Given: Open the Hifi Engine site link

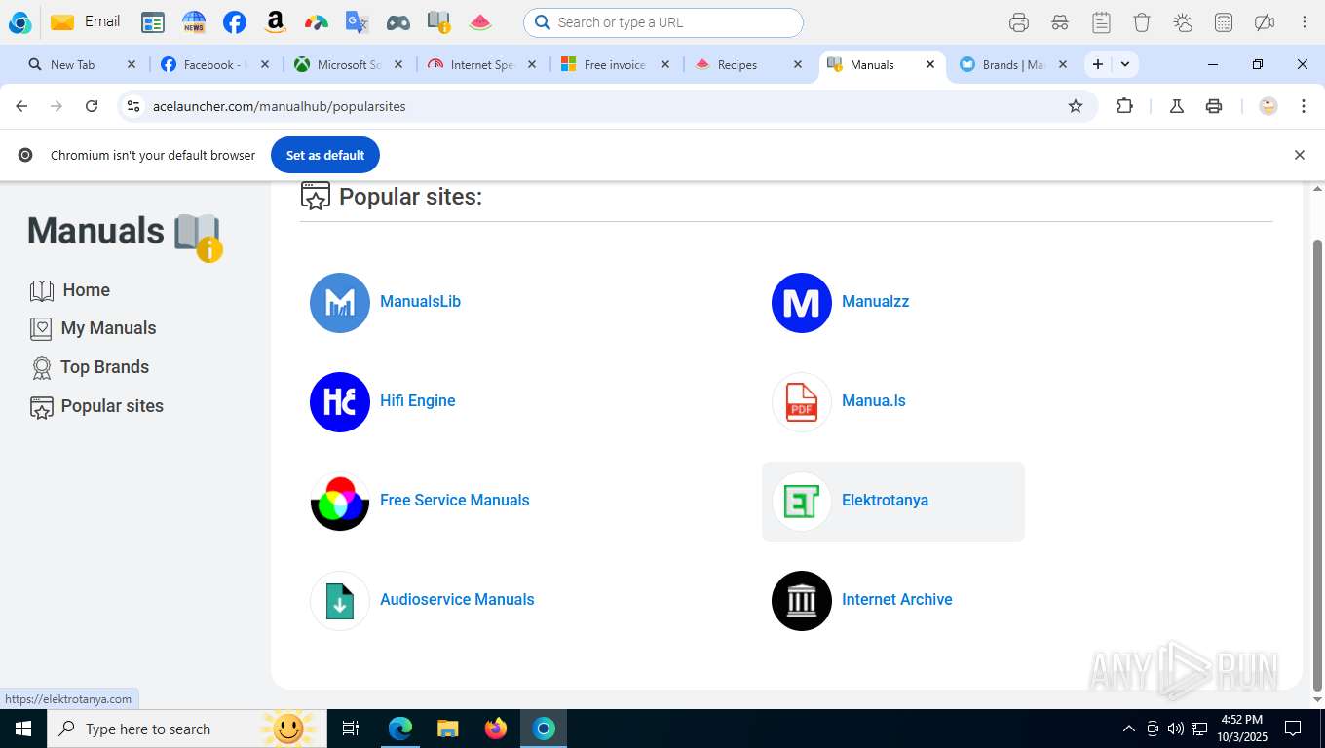Looking at the screenshot, I should 417,401.
